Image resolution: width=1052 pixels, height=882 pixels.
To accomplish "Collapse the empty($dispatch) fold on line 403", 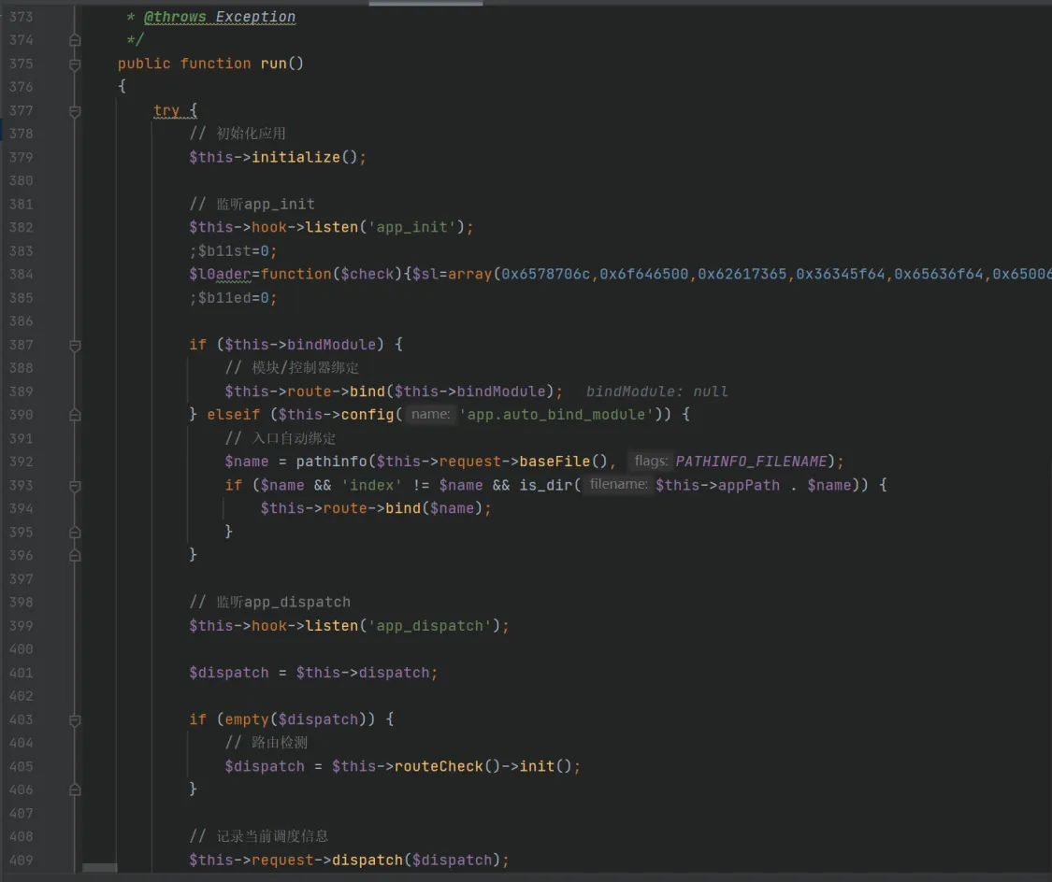I will 75,719.
